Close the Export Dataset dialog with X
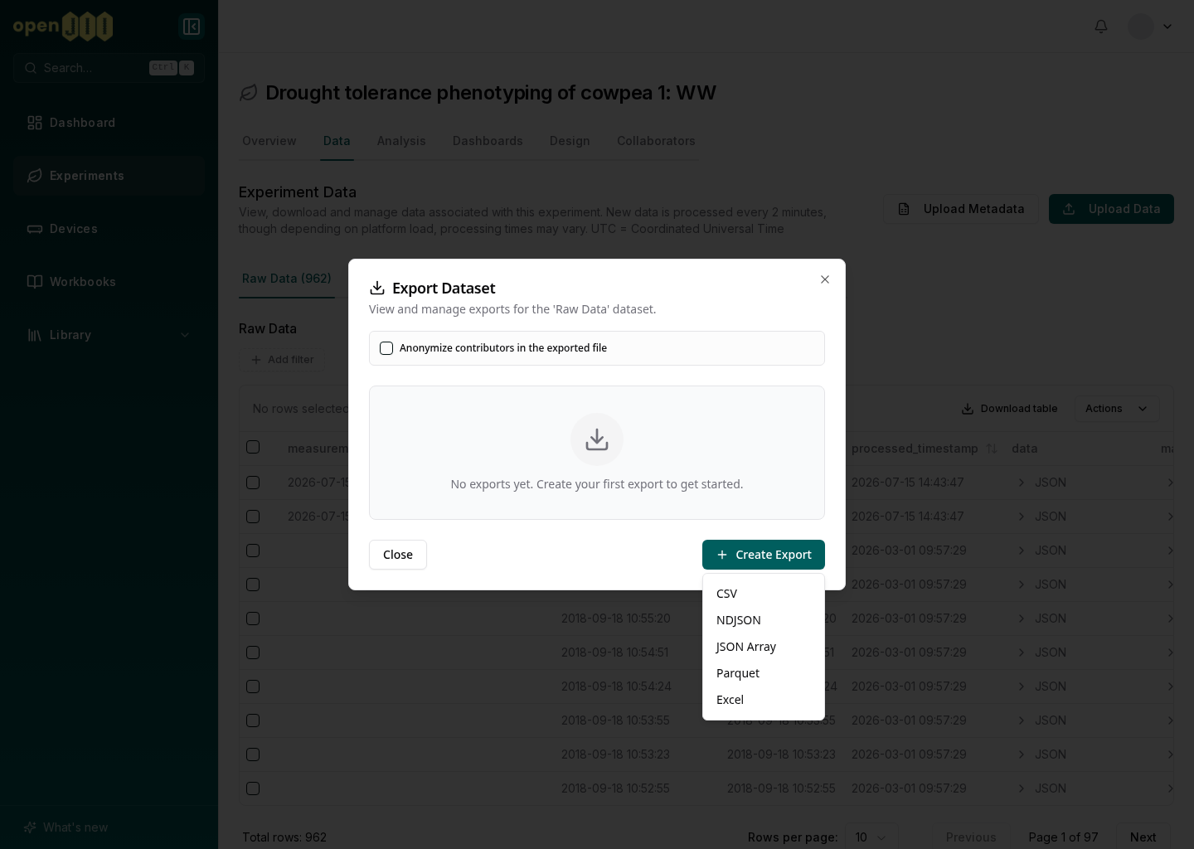The width and height of the screenshot is (1194, 849). (x=825, y=279)
